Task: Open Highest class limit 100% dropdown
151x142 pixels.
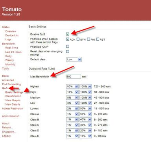Action: click(85, 86)
